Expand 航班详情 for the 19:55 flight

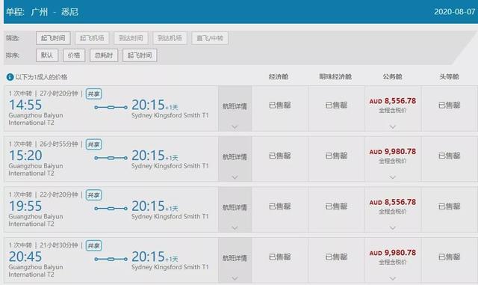click(x=235, y=209)
